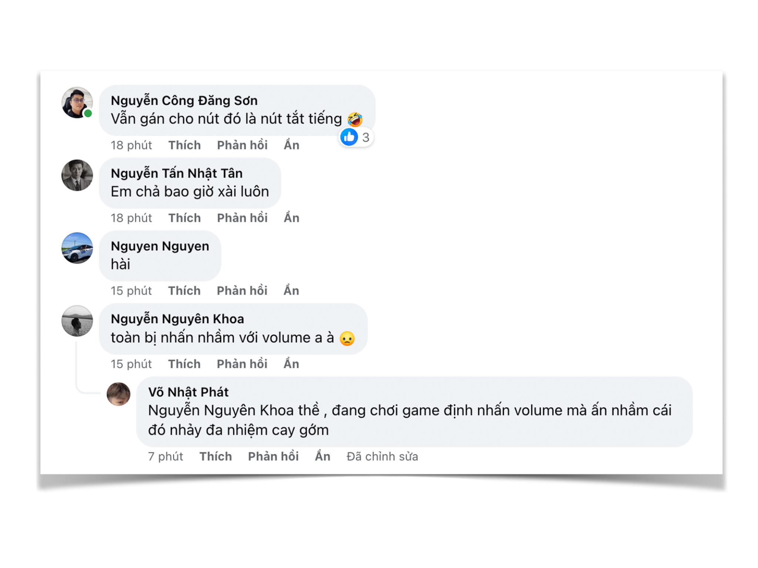This screenshot has height=568, width=758.
Task: Open Võ Nhật Phát's name link
Action: (188, 392)
